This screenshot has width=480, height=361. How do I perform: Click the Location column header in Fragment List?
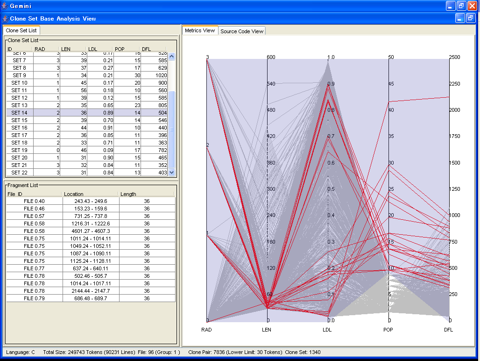click(90, 194)
